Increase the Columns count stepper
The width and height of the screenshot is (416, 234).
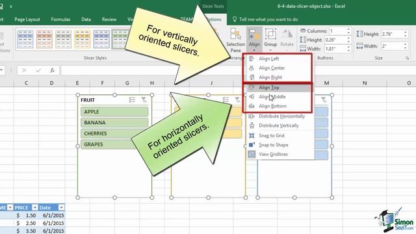pyautogui.click(x=349, y=29)
